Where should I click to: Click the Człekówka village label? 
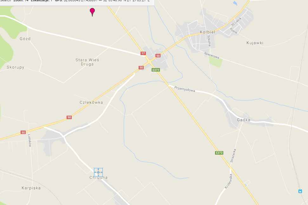91,102
